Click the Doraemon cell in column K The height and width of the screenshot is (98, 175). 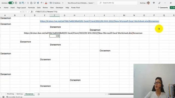coord(105,51)
